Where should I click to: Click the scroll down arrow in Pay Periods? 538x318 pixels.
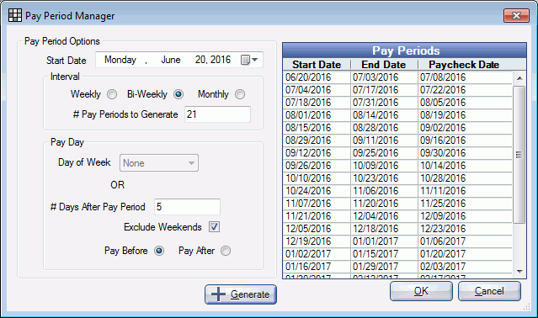tap(519, 272)
